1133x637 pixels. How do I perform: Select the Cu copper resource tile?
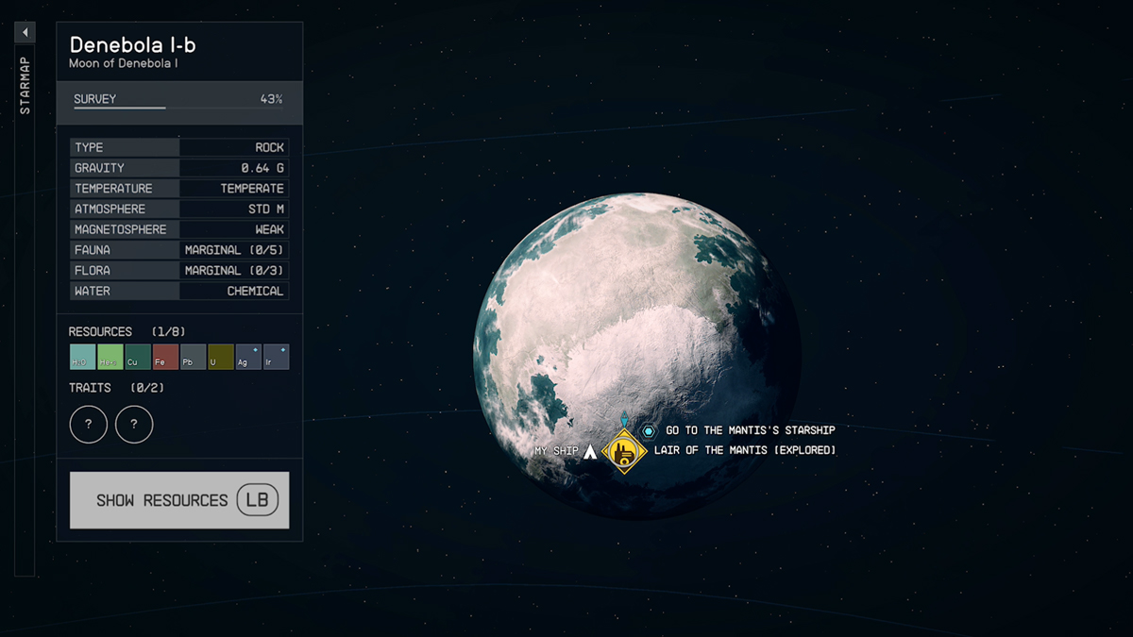[x=138, y=357]
